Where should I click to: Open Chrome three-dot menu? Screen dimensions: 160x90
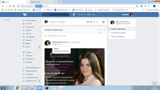coord(158,6)
